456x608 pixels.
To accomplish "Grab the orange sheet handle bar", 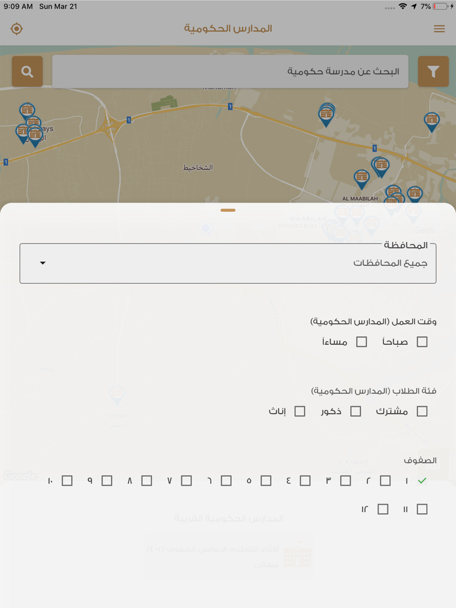I will tap(228, 210).
